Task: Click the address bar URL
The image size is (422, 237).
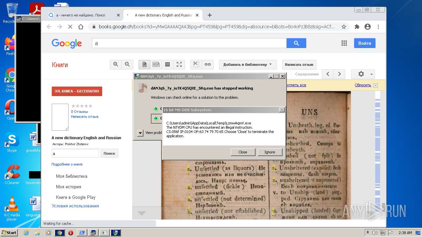Action: click(x=217, y=27)
